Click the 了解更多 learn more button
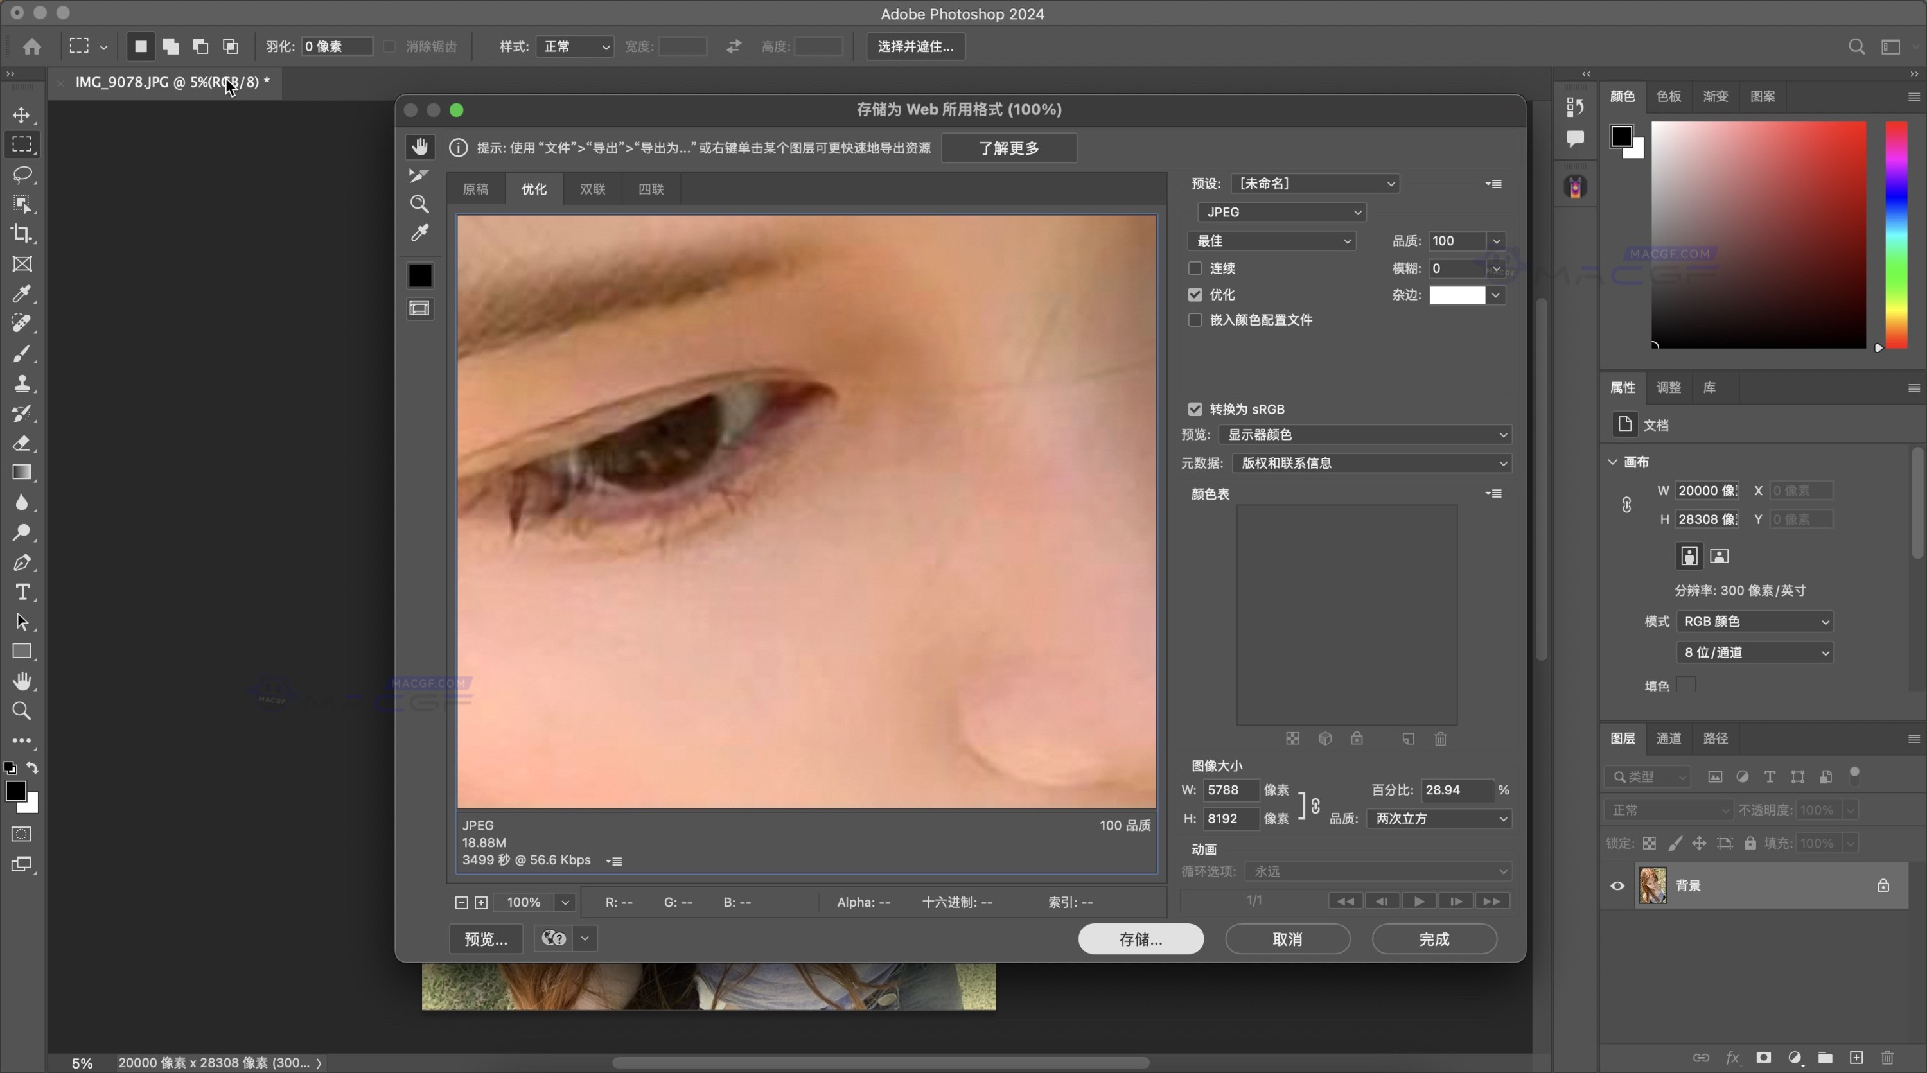 pyautogui.click(x=1008, y=148)
